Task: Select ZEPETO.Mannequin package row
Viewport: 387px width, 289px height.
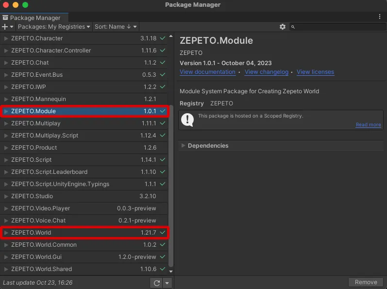Action: point(84,99)
